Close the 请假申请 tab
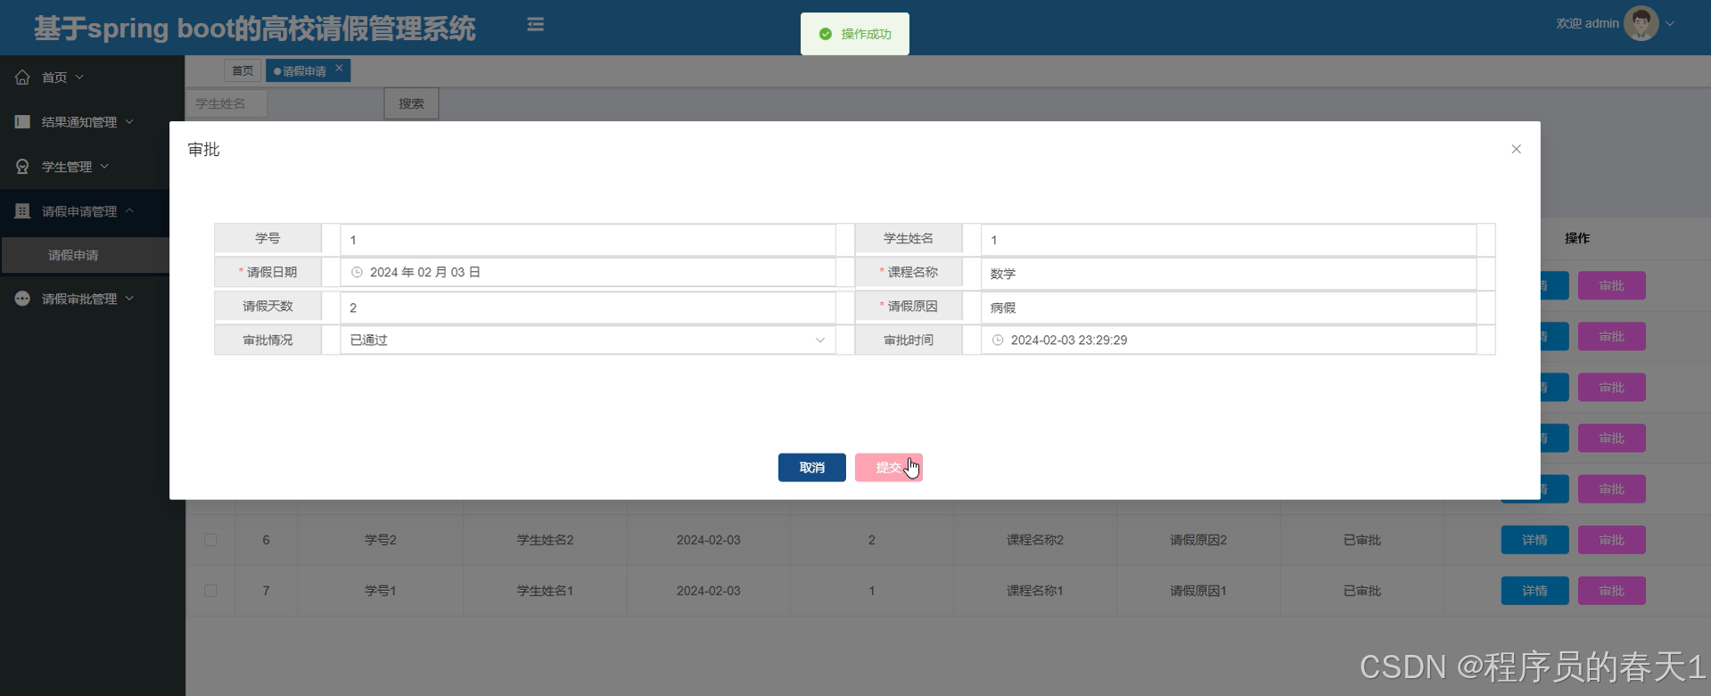 tap(339, 68)
